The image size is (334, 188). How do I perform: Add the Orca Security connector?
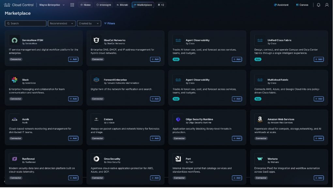pos(156,179)
